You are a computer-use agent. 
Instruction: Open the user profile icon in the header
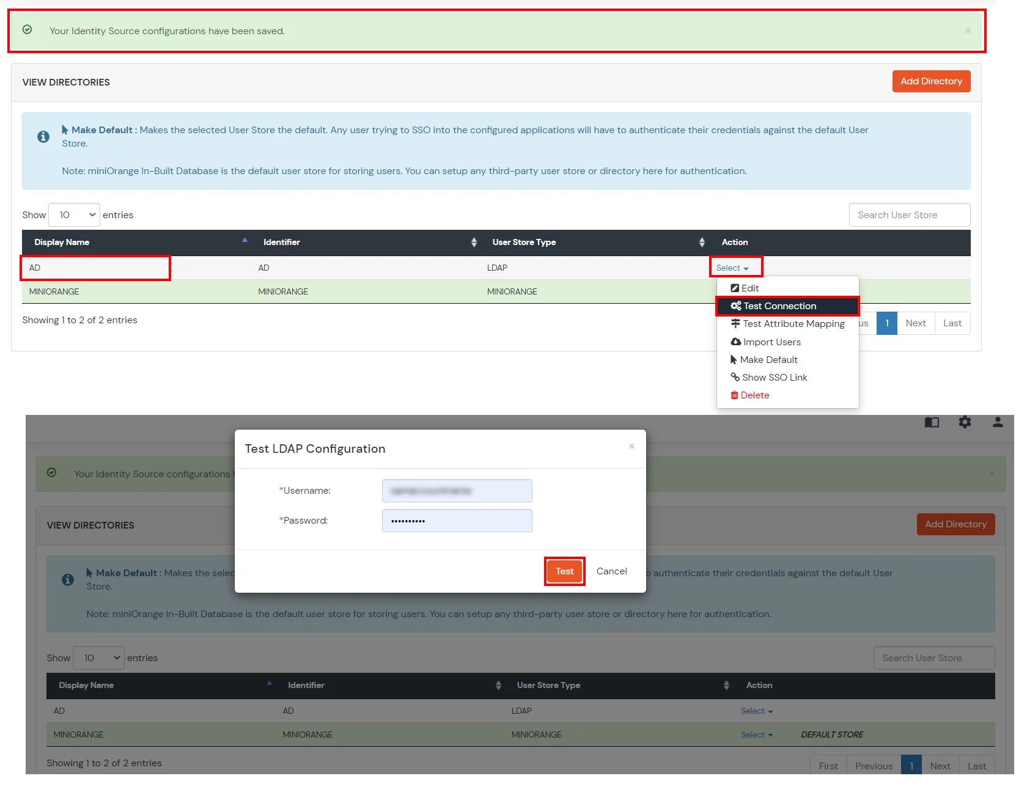tap(998, 422)
